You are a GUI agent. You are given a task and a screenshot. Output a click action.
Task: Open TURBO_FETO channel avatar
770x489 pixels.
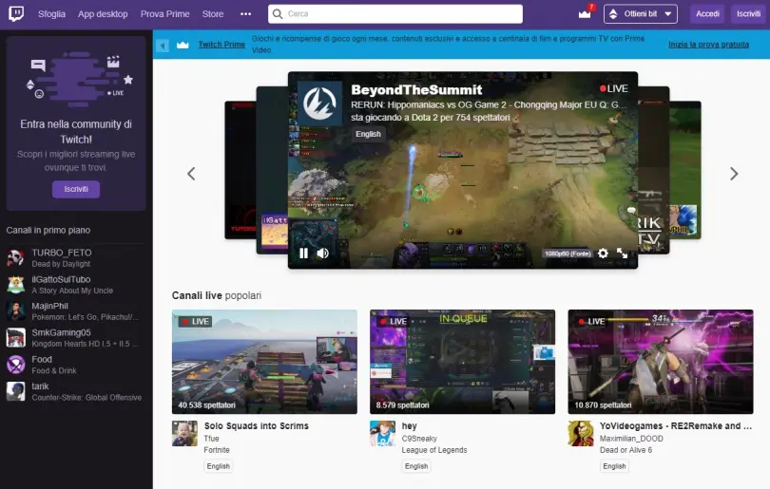pos(15,257)
